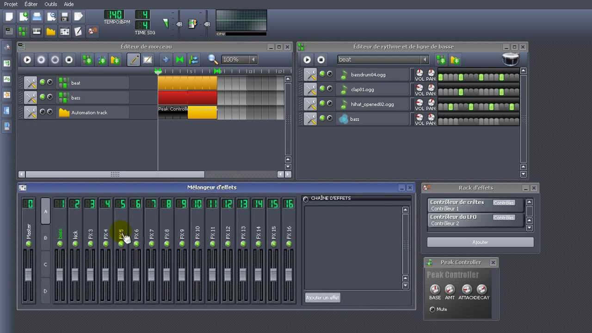Toggle the controller rack toolbar icon

[92, 31]
